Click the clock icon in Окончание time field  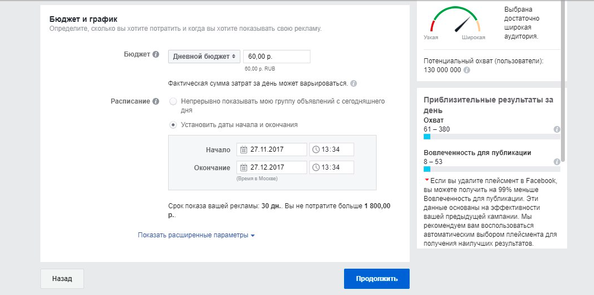coord(316,167)
